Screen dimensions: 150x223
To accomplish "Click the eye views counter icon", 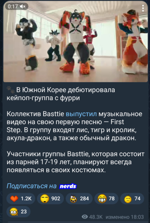I will [x=85, y=217].
